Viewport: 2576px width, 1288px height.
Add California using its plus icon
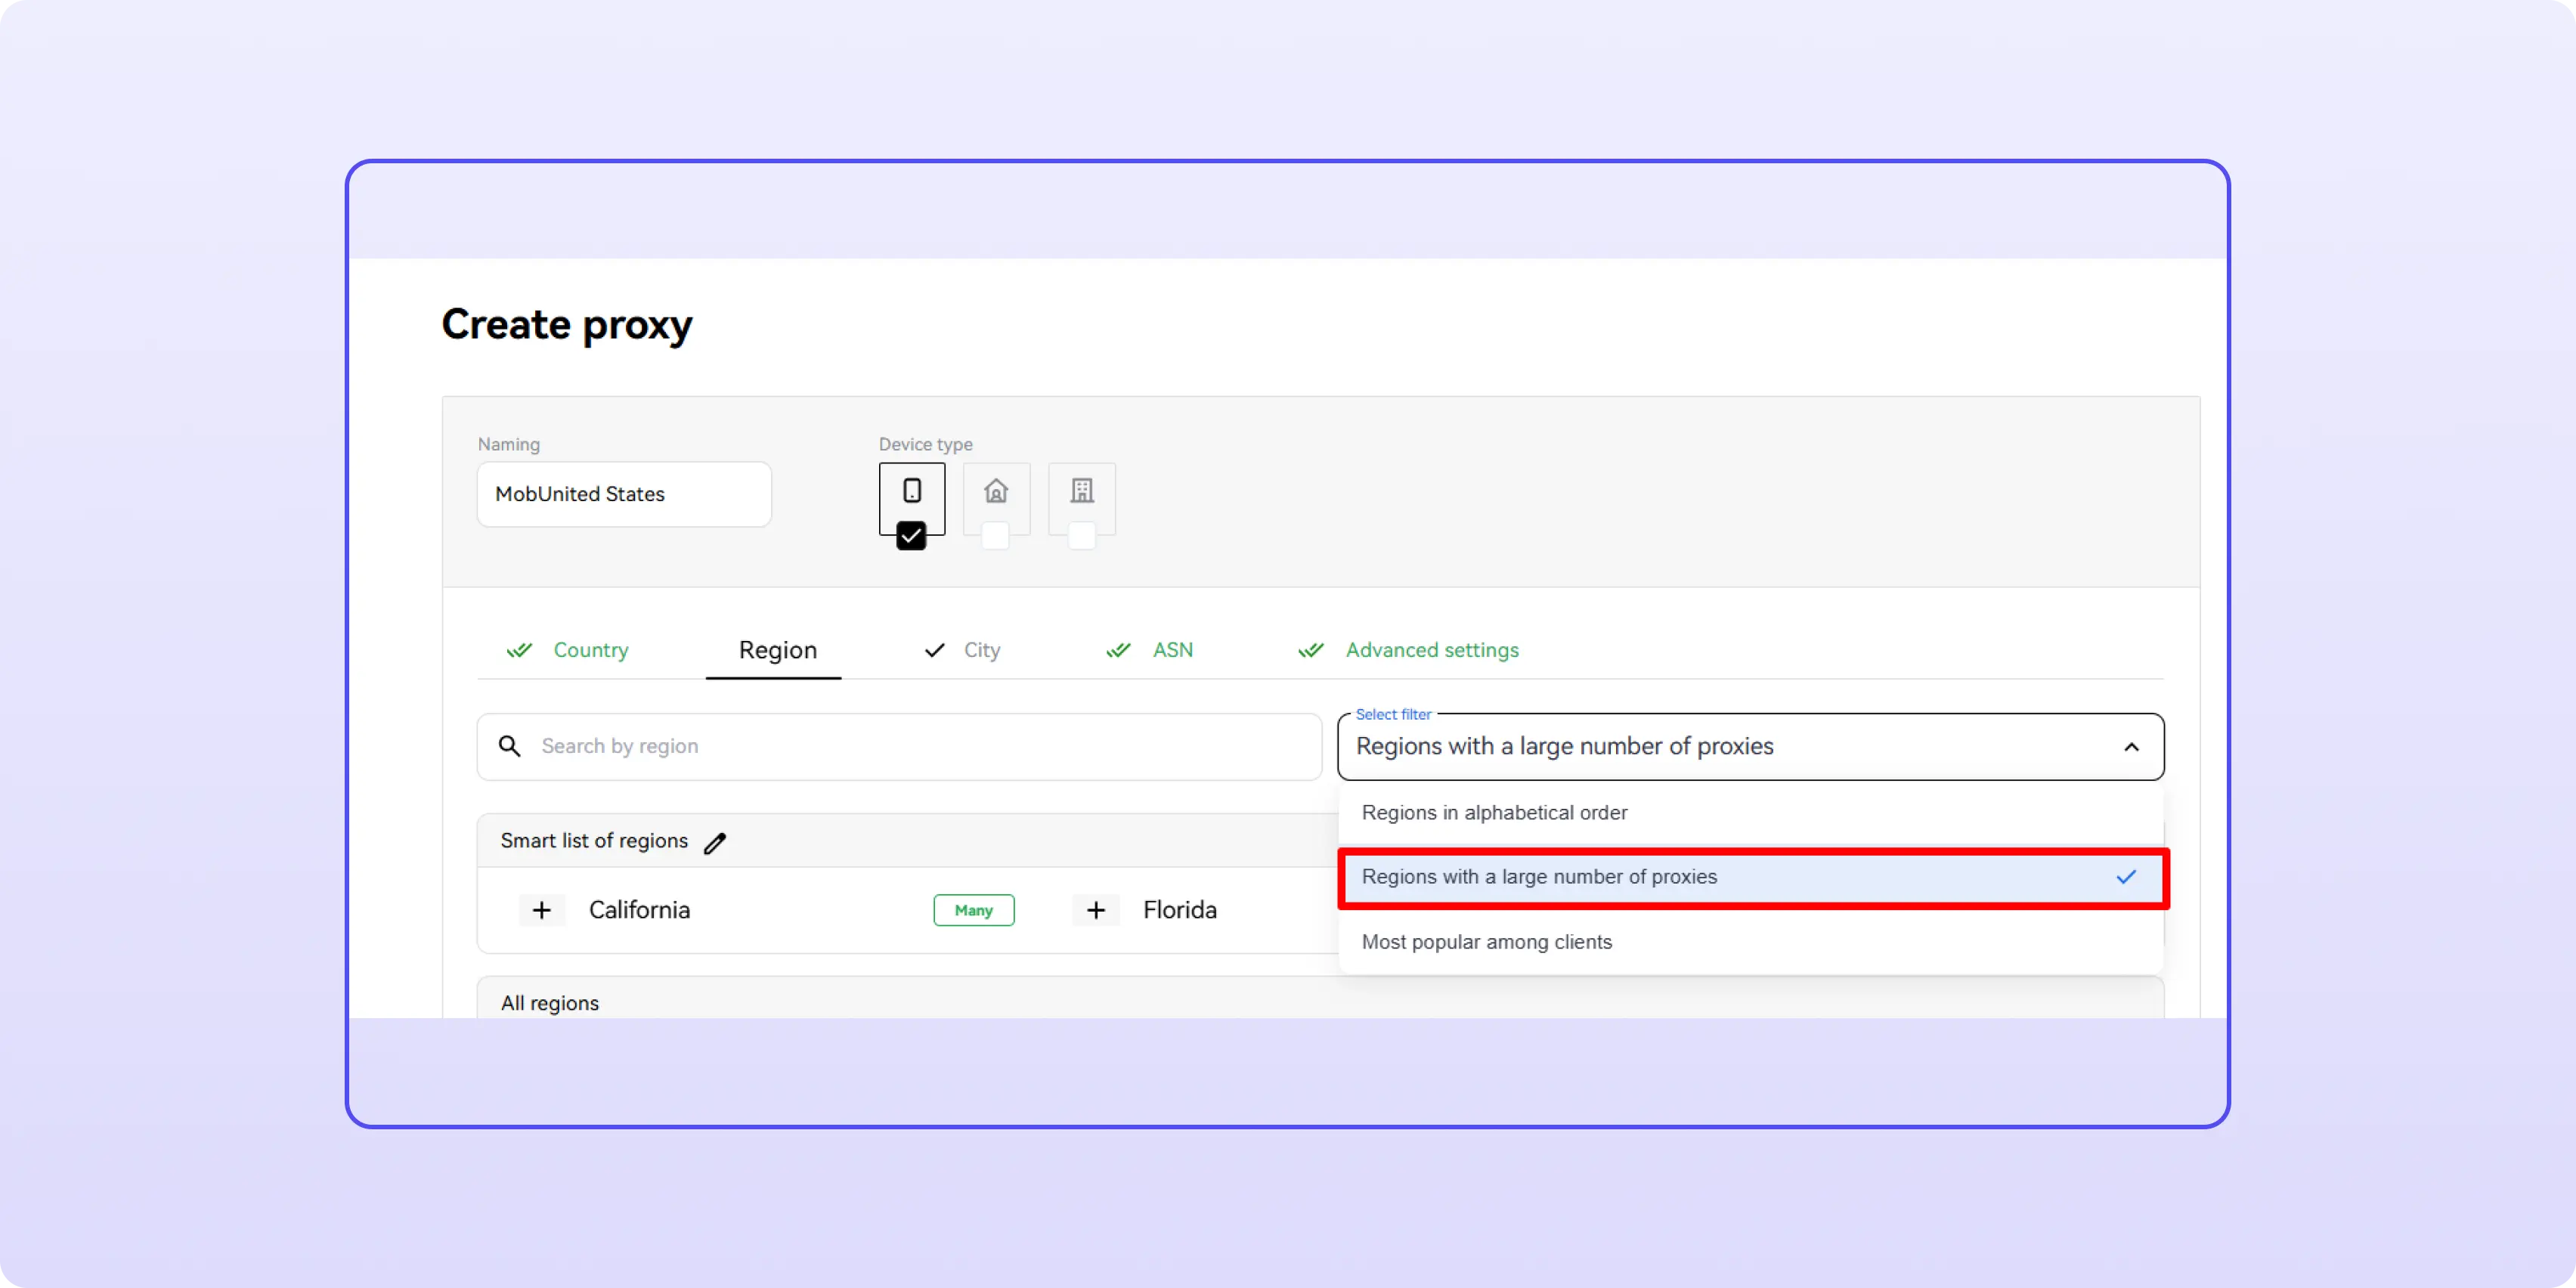coord(541,910)
